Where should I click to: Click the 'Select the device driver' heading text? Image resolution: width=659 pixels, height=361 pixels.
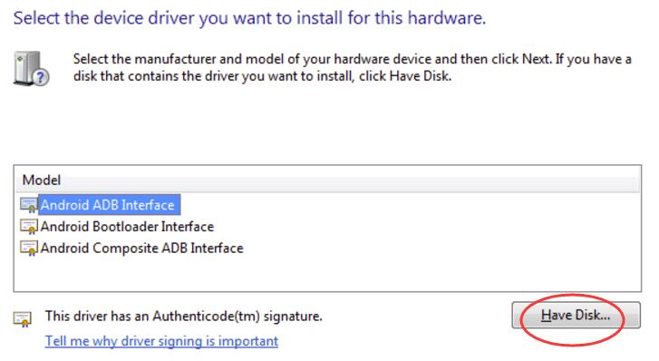249,18
